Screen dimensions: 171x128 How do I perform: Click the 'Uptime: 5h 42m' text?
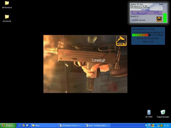pyautogui.click(x=137, y=4)
